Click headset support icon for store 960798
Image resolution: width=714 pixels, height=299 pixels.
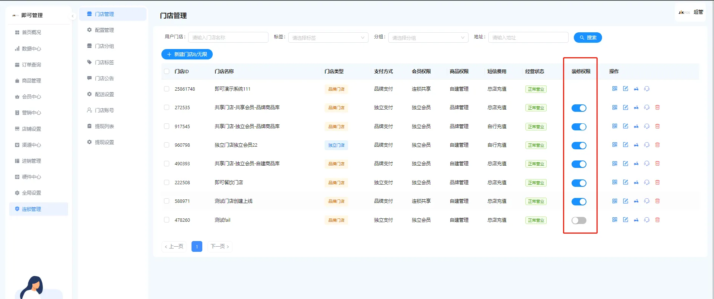647,145
